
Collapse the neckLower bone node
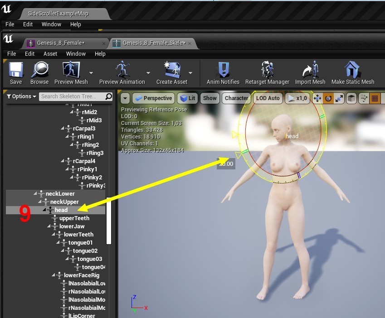coord(35,194)
